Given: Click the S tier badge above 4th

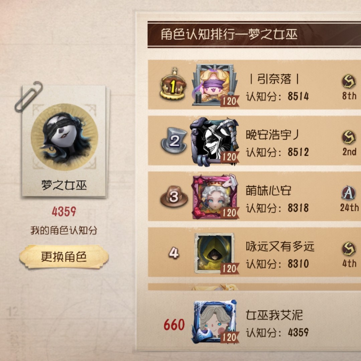Looking at the screenshot, I should point(349,249).
